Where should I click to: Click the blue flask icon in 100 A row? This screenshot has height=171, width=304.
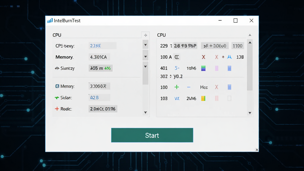[229, 57]
